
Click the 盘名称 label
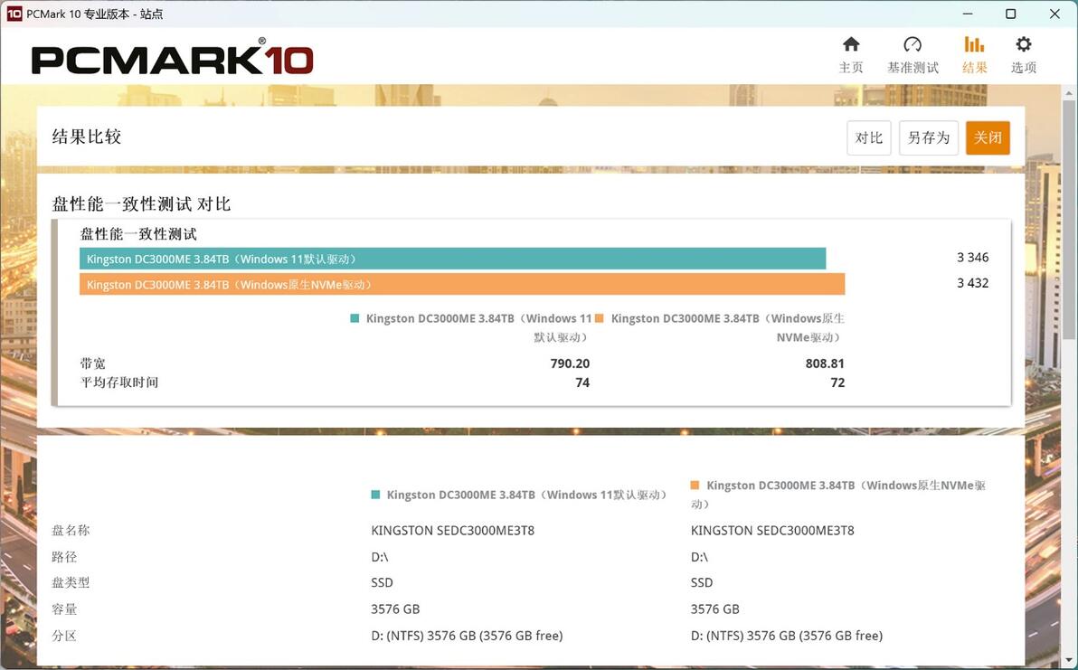coord(71,531)
